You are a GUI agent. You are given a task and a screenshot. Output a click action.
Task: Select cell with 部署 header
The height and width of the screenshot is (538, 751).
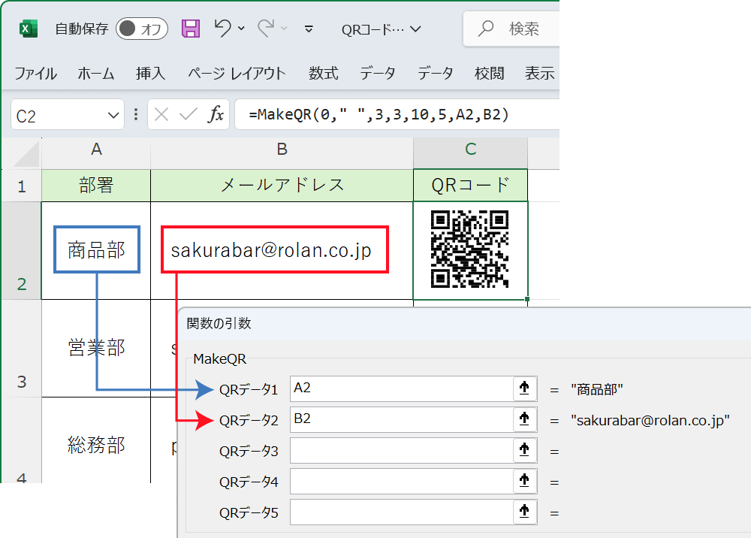pyautogui.click(x=96, y=186)
